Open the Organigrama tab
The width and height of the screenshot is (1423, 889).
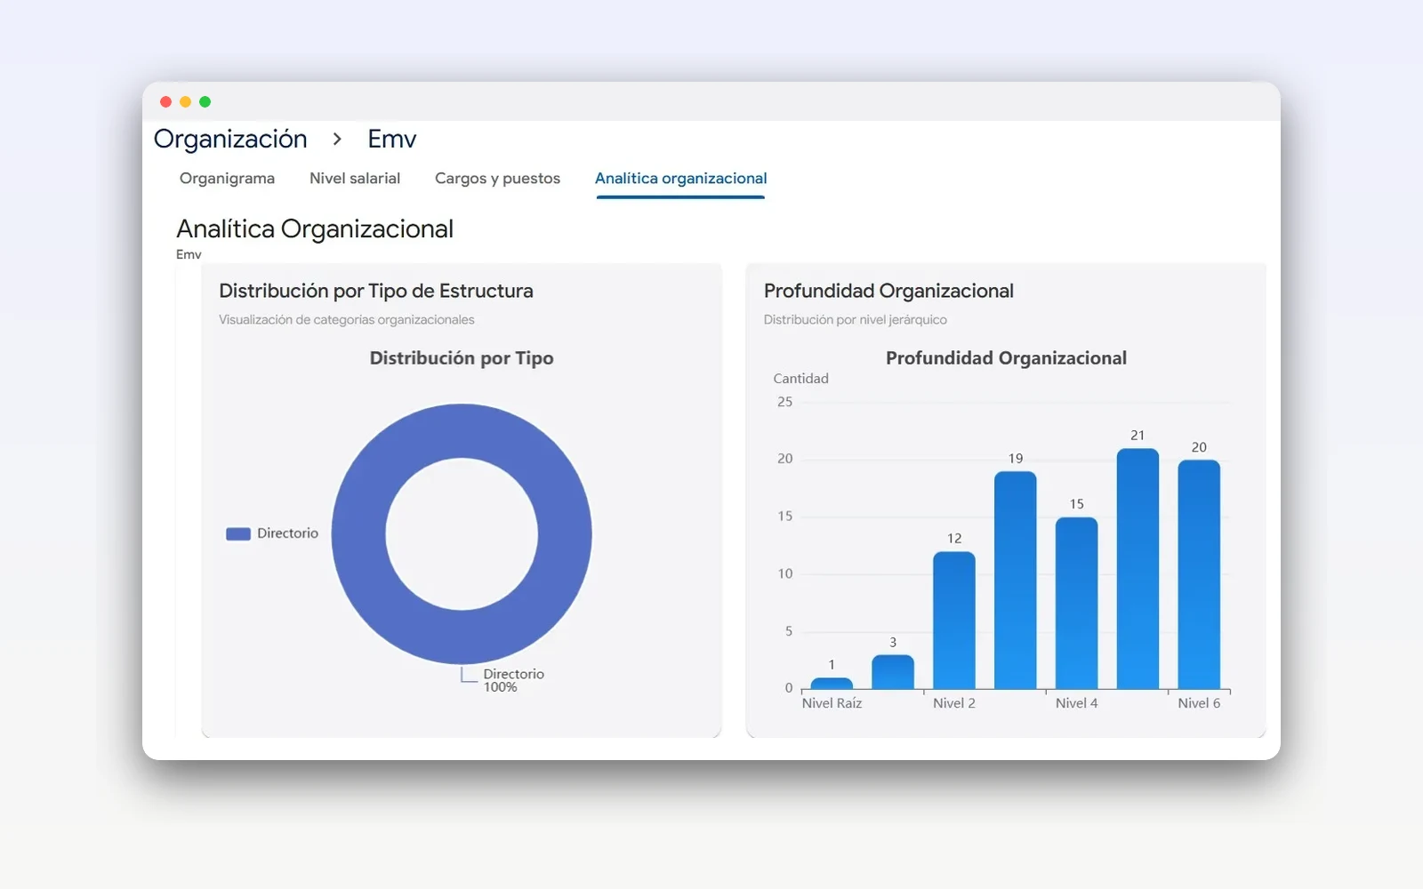click(227, 179)
